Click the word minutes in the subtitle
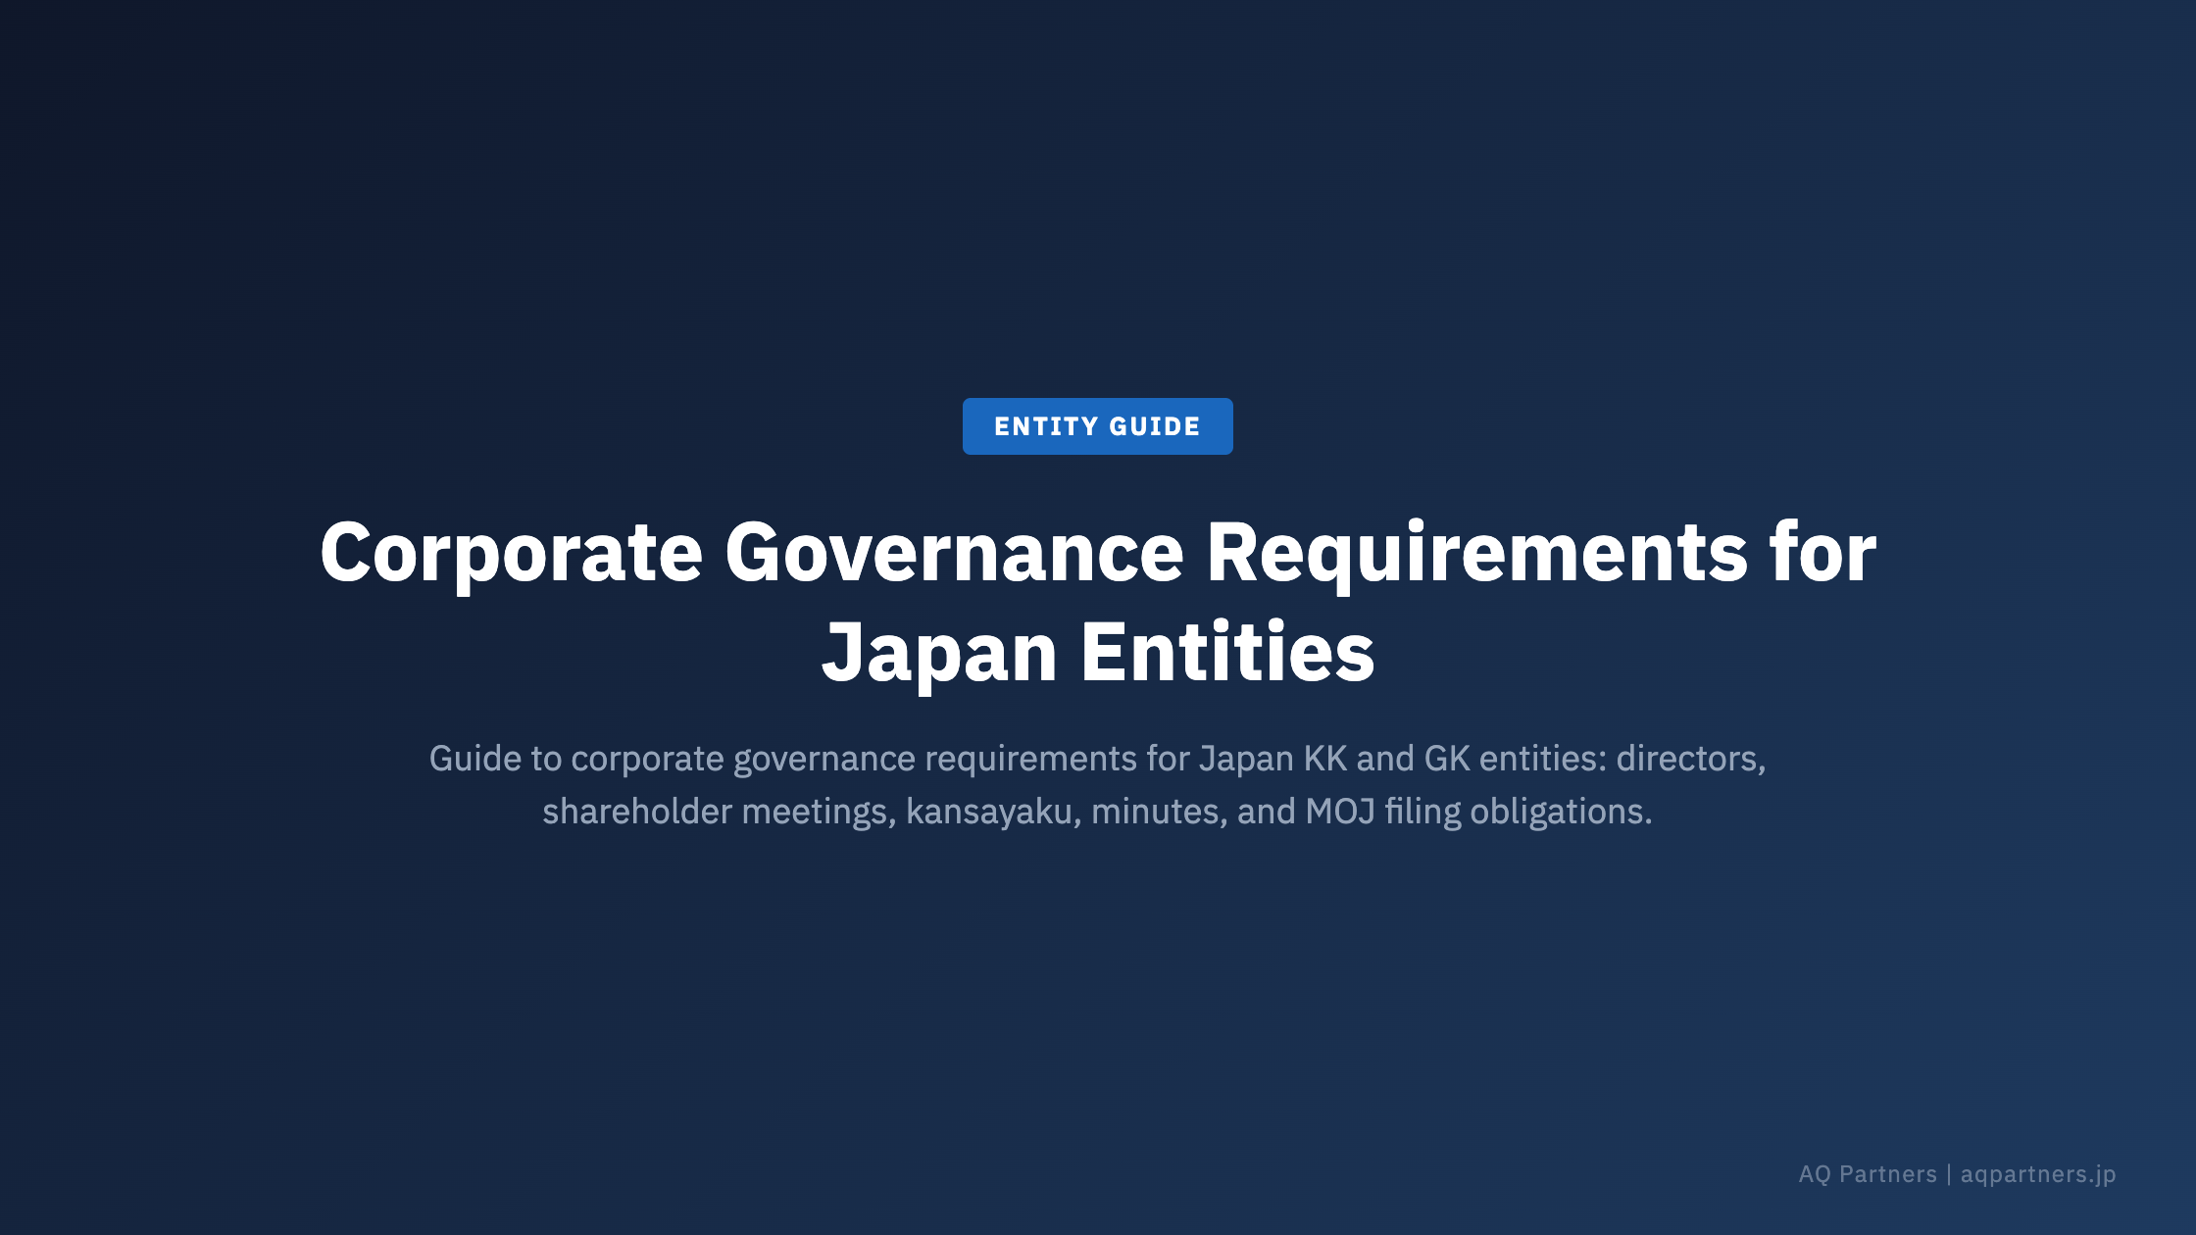This screenshot has height=1235, width=2196. 1158,812
